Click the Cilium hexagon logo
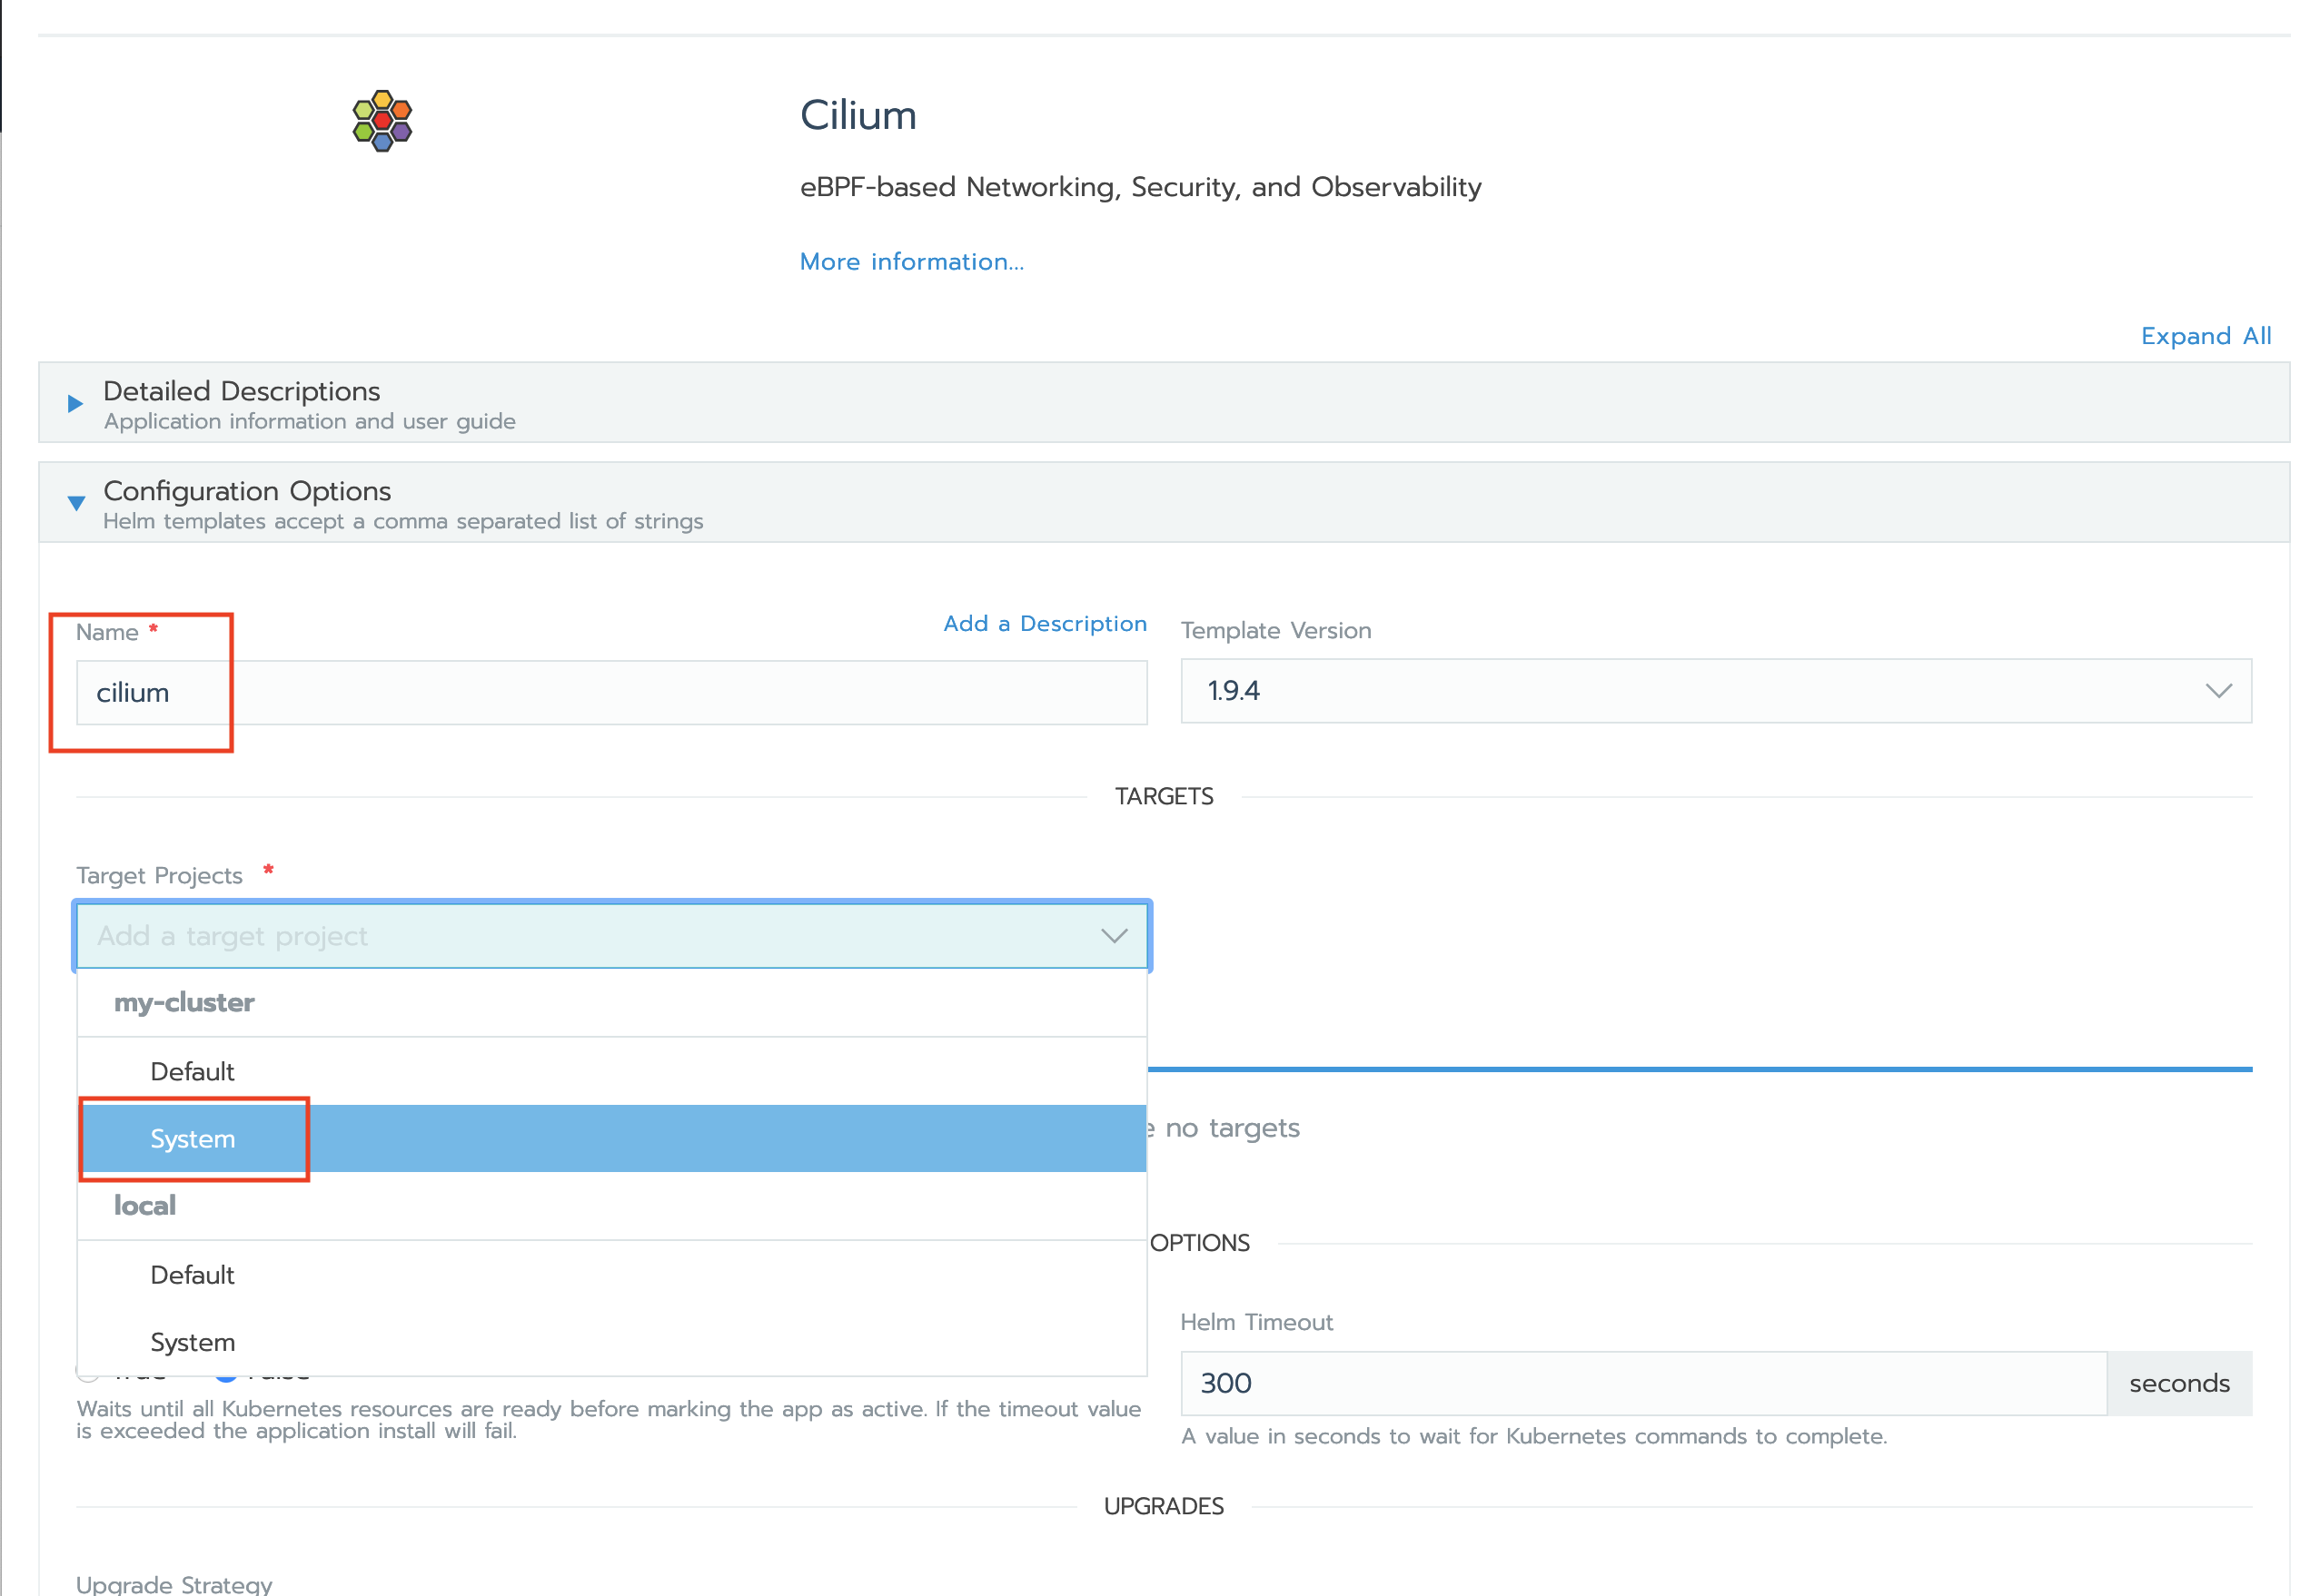The image size is (2320, 1596). [382, 121]
